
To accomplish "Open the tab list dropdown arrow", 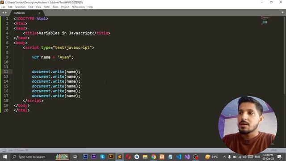I will [282, 13].
